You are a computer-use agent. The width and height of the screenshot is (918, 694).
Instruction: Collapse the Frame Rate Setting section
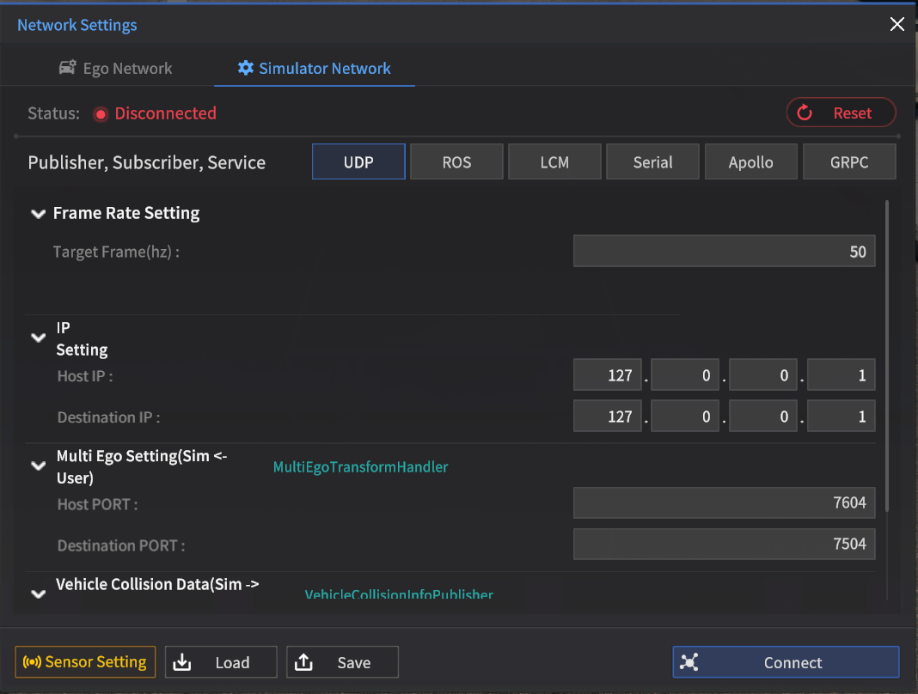pos(38,214)
